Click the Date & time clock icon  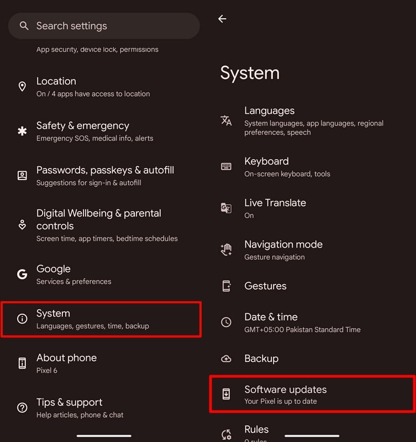226,322
